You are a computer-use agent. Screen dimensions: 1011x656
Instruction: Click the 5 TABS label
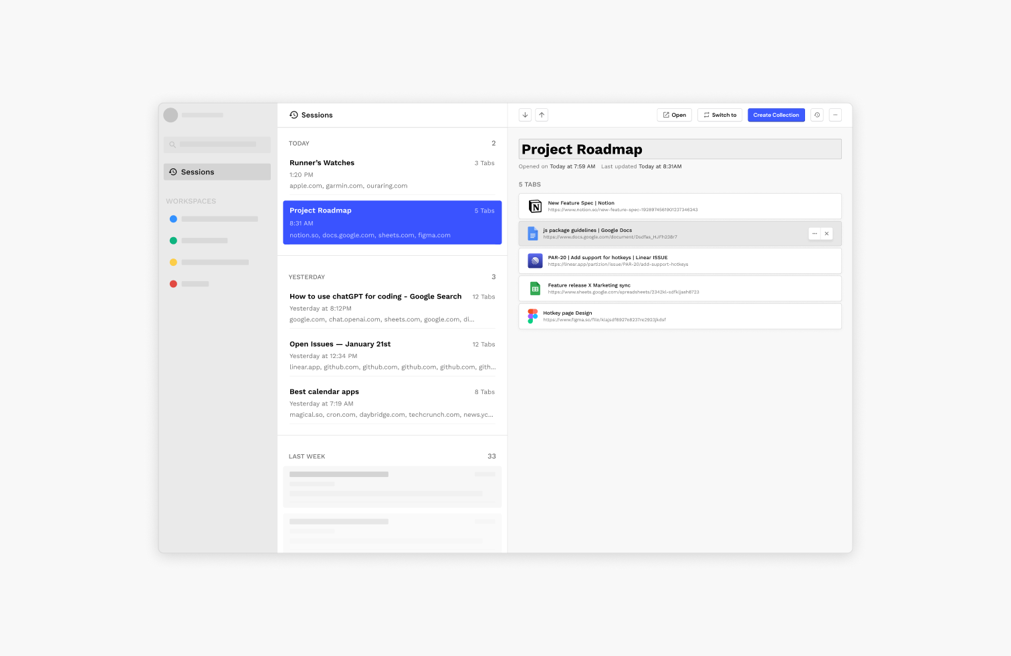coord(530,184)
